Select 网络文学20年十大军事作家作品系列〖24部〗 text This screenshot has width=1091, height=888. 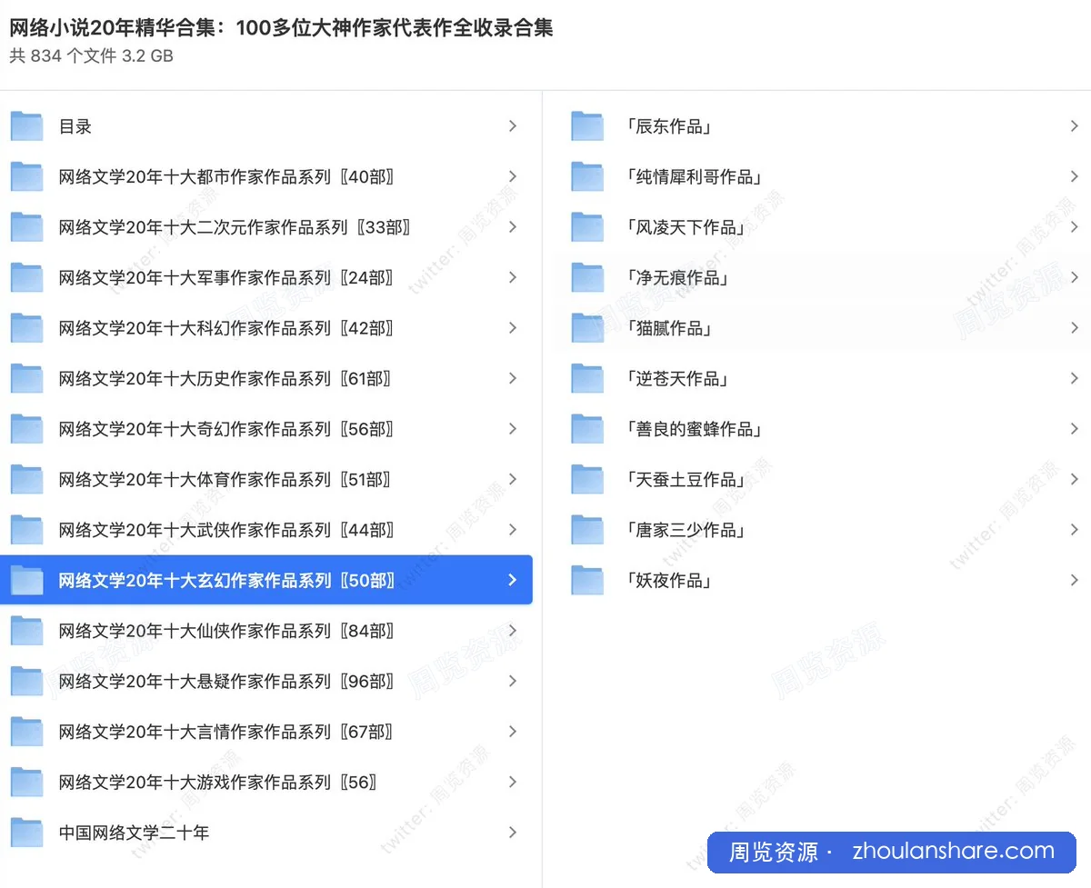226,277
